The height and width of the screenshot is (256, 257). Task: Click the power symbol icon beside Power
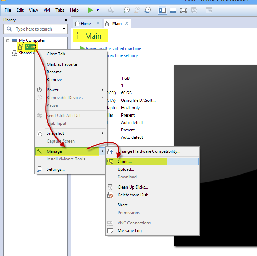39,90
